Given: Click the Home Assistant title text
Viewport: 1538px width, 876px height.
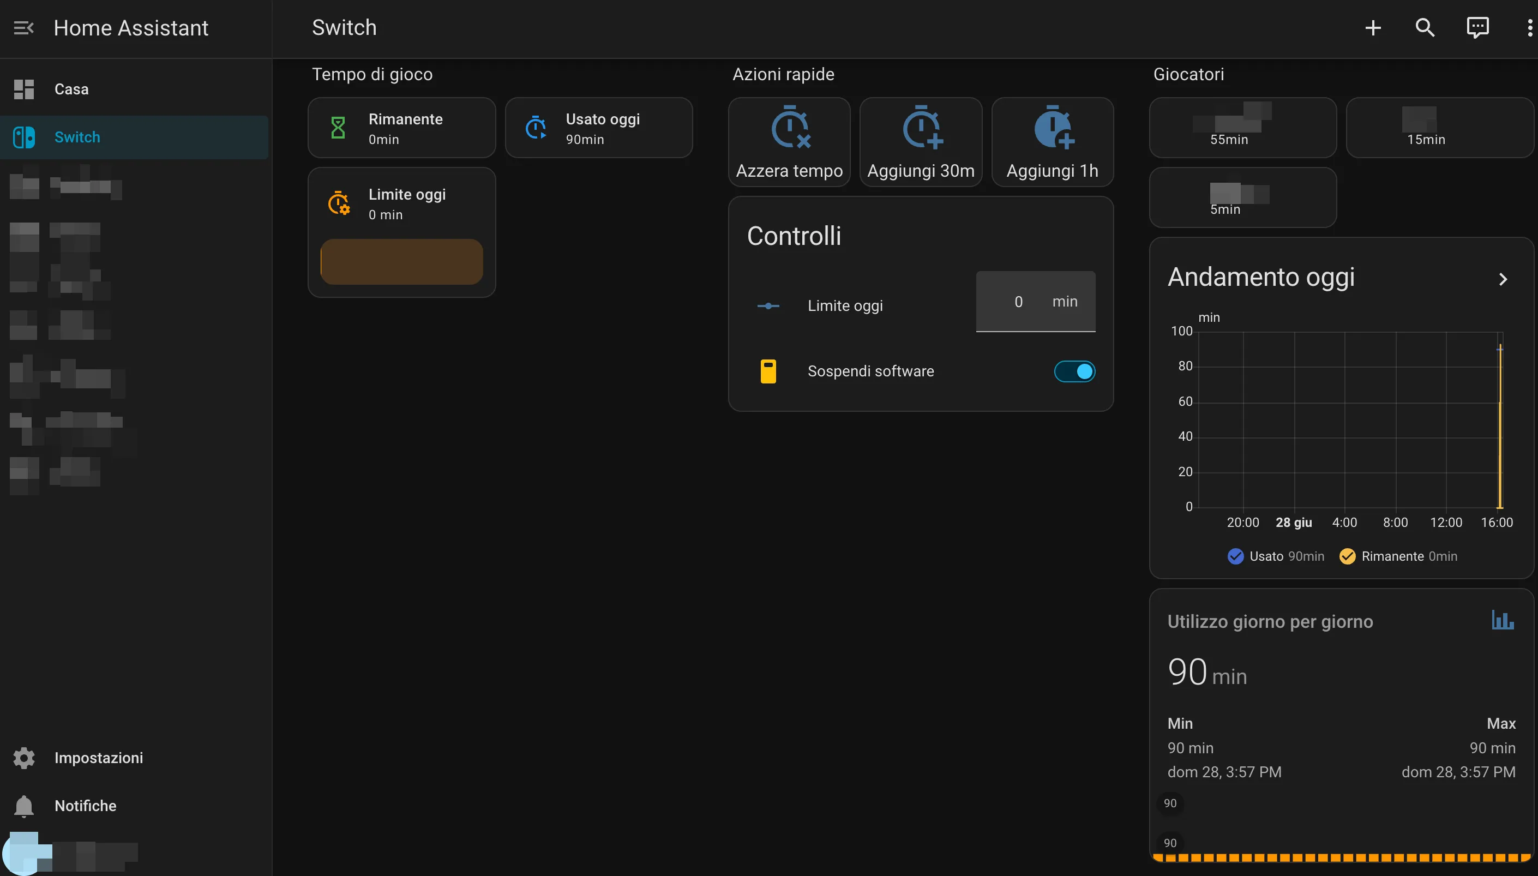Looking at the screenshot, I should 130,28.
